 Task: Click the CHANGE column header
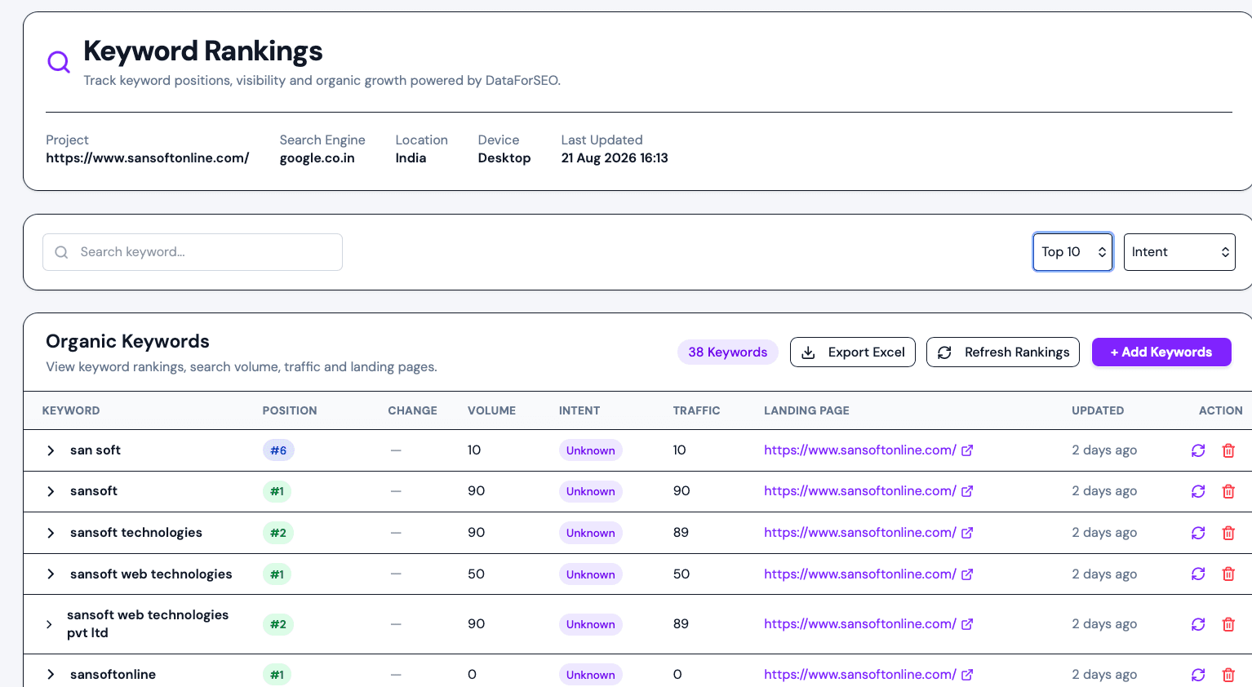pyautogui.click(x=412, y=410)
